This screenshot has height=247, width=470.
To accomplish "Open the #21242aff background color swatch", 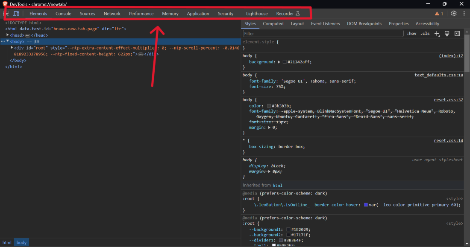I will click(285, 62).
